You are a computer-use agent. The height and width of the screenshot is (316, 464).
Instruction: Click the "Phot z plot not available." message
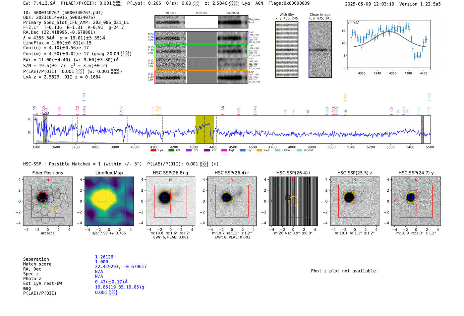click(x=344, y=271)
